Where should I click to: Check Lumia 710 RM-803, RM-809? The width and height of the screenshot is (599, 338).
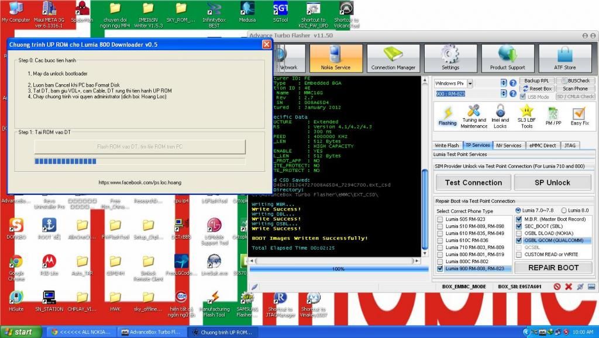click(x=440, y=247)
